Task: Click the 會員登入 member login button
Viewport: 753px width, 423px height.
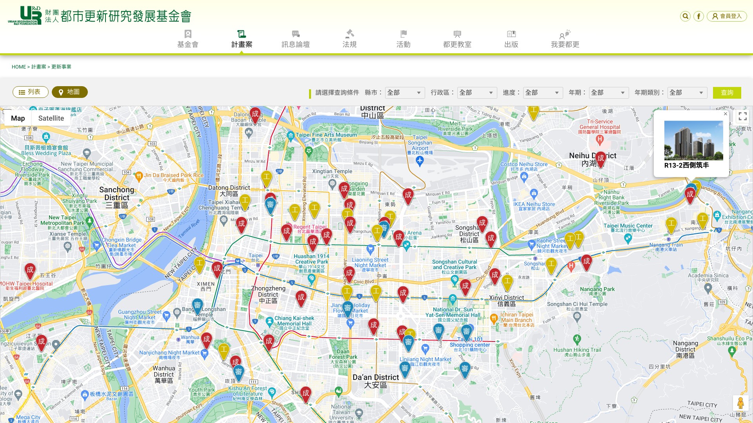Action: point(727,16)
